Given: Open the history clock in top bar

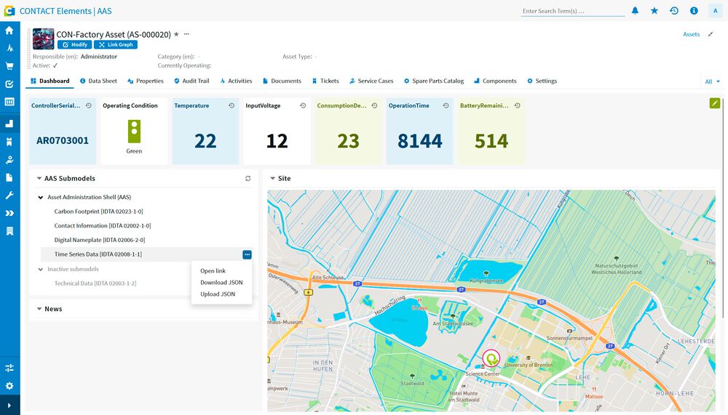Looking at the screenshot, I should pyautogui.click(x=674, y=11).
